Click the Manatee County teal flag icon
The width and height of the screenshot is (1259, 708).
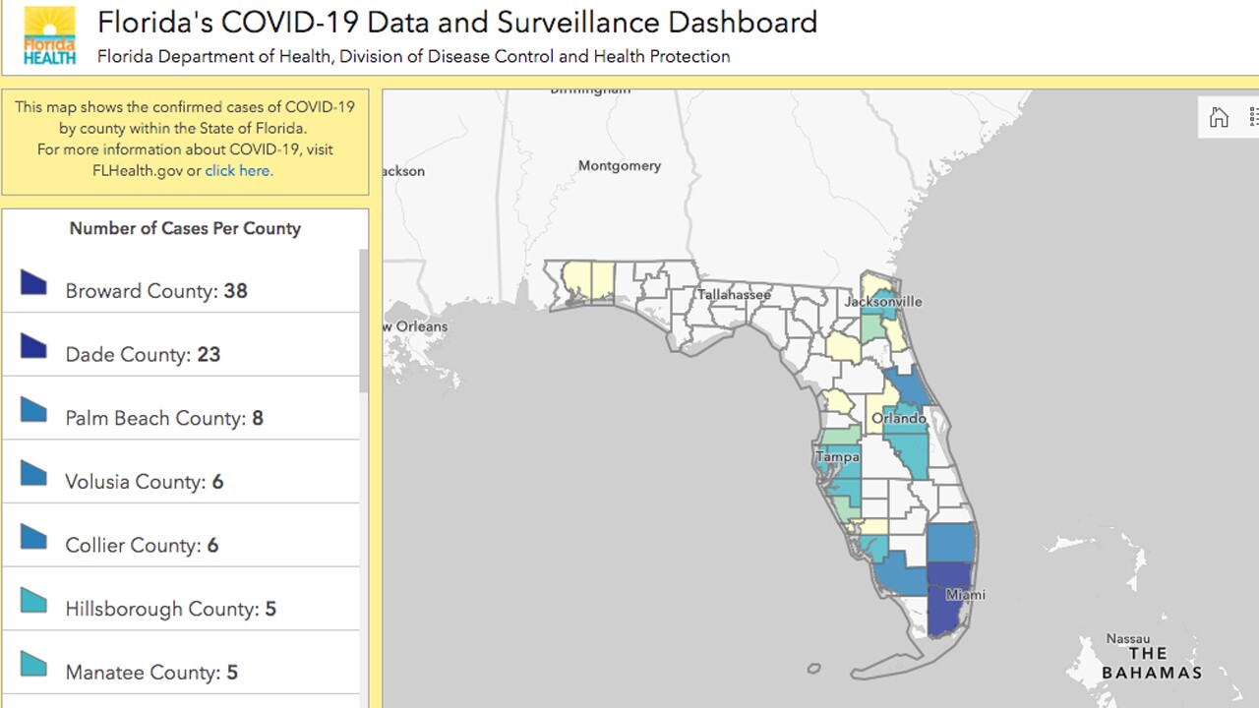tap(31, 665)
